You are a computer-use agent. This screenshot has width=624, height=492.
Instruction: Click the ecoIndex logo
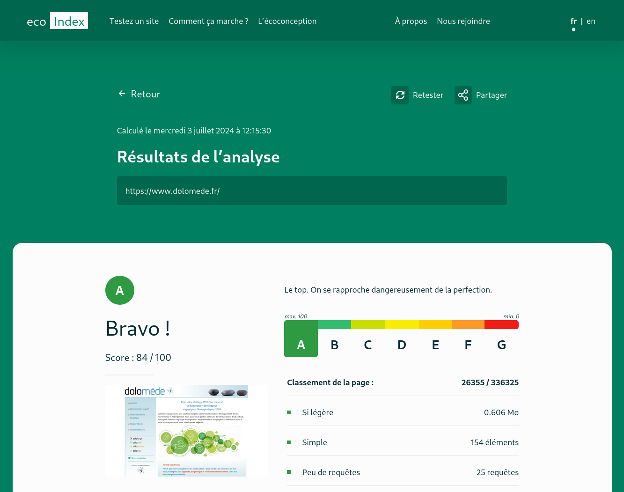[57, 21]
